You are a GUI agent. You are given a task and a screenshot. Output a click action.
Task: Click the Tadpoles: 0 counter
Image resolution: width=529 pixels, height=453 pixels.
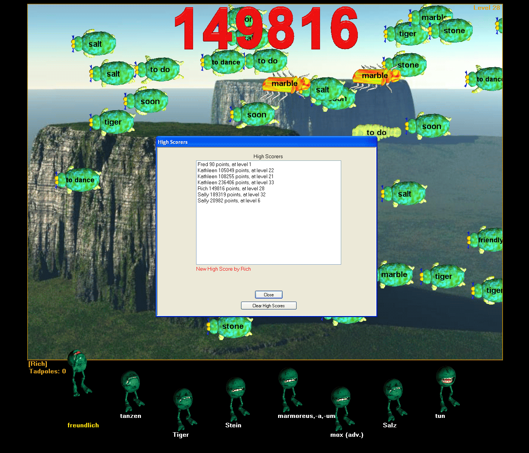pyautogui.click(x=48, y=371)
